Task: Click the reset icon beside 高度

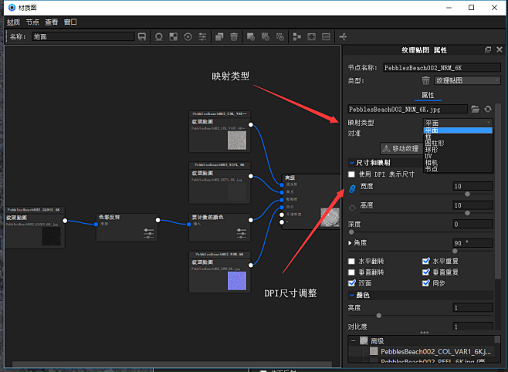Action: pos(352,208)
